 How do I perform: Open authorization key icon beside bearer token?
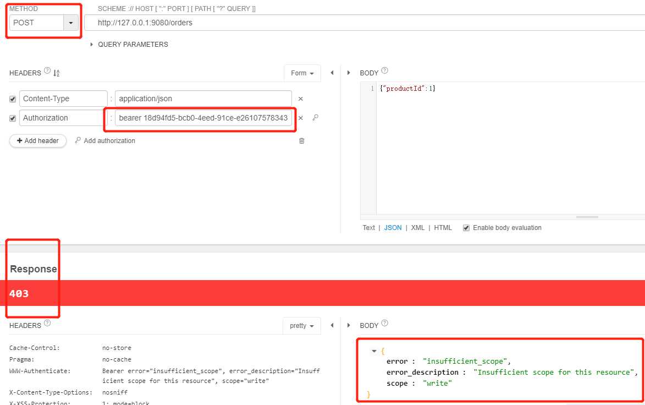[316, 118]
